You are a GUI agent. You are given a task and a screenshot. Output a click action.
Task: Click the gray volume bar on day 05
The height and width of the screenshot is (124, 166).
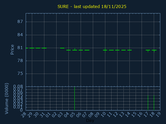point(75,98)
